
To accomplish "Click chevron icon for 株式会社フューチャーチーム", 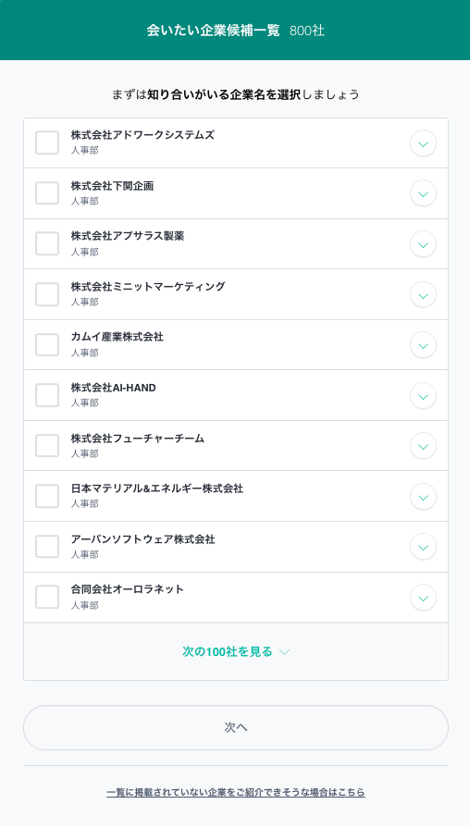I will (423, 447).
